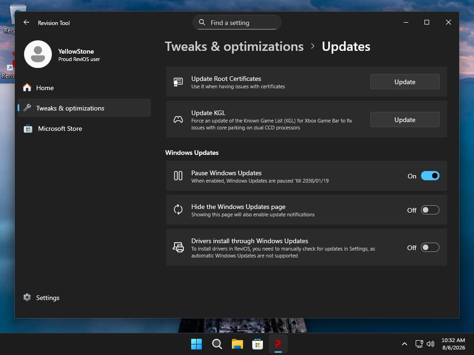The width and height of the screenshot is (474, 355).
Task: Focus the Find a setting search field
Action: click(237, 22)
